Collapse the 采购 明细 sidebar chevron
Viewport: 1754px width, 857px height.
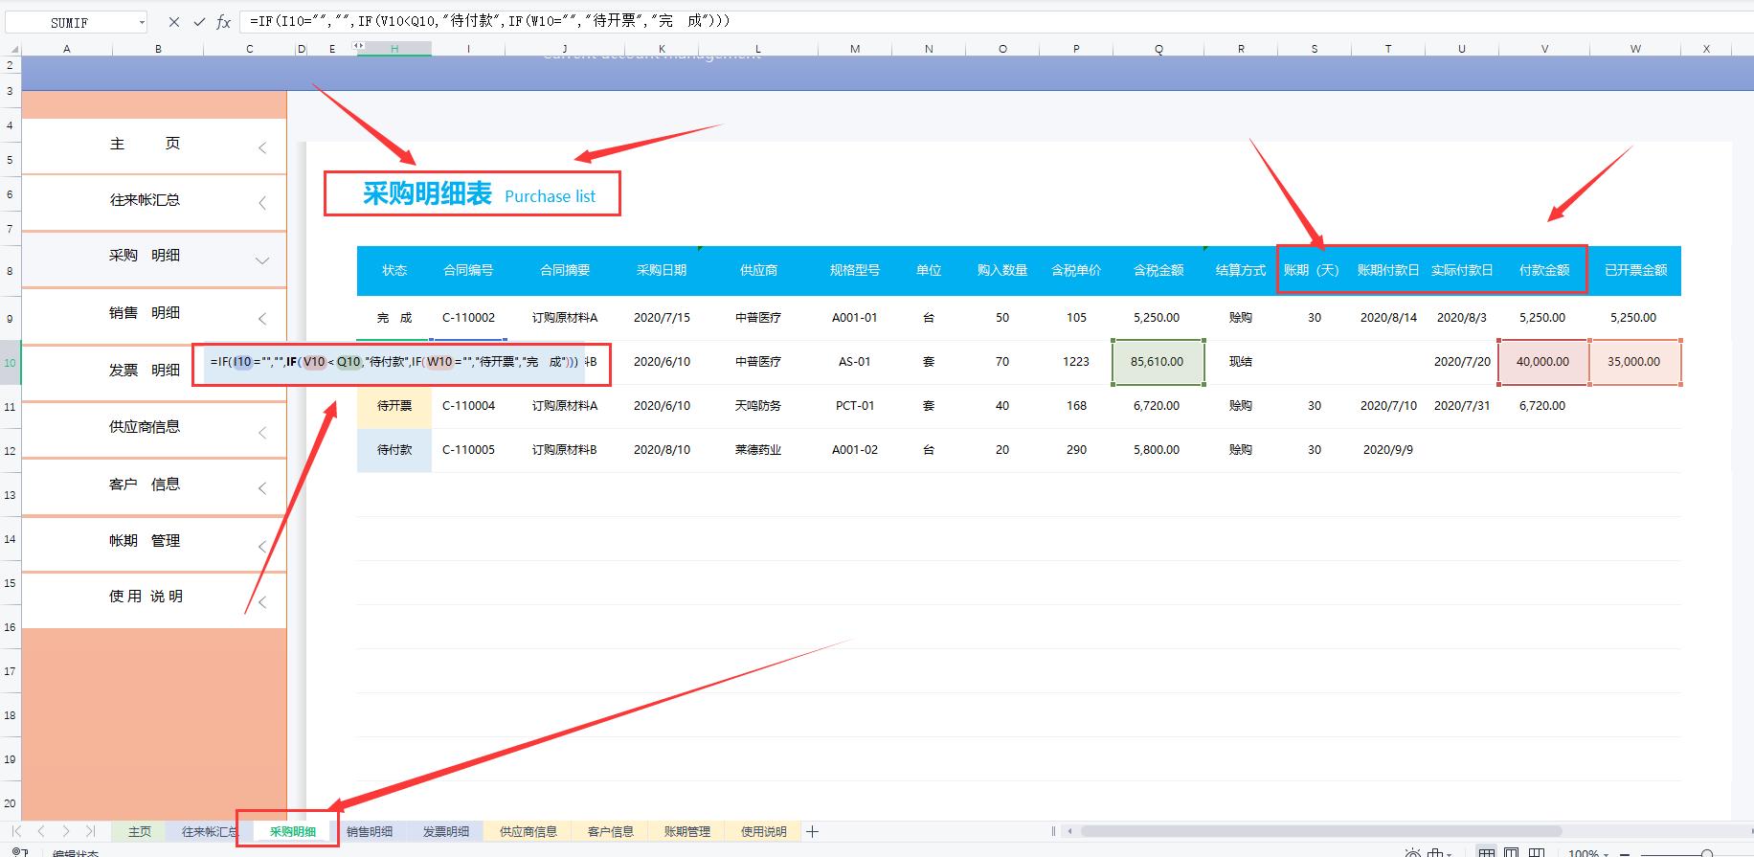pyautogui.click(x=262, y=260)
